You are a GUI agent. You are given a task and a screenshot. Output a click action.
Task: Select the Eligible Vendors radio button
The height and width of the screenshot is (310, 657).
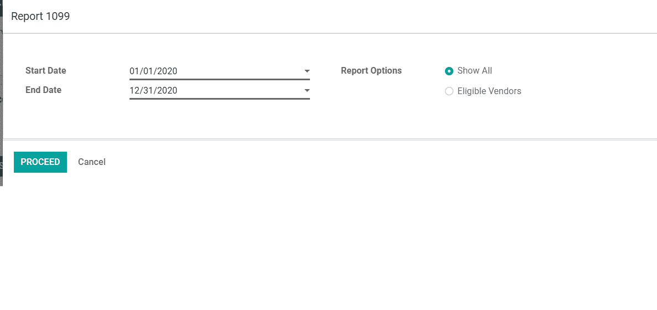click(x=449, y=91)
